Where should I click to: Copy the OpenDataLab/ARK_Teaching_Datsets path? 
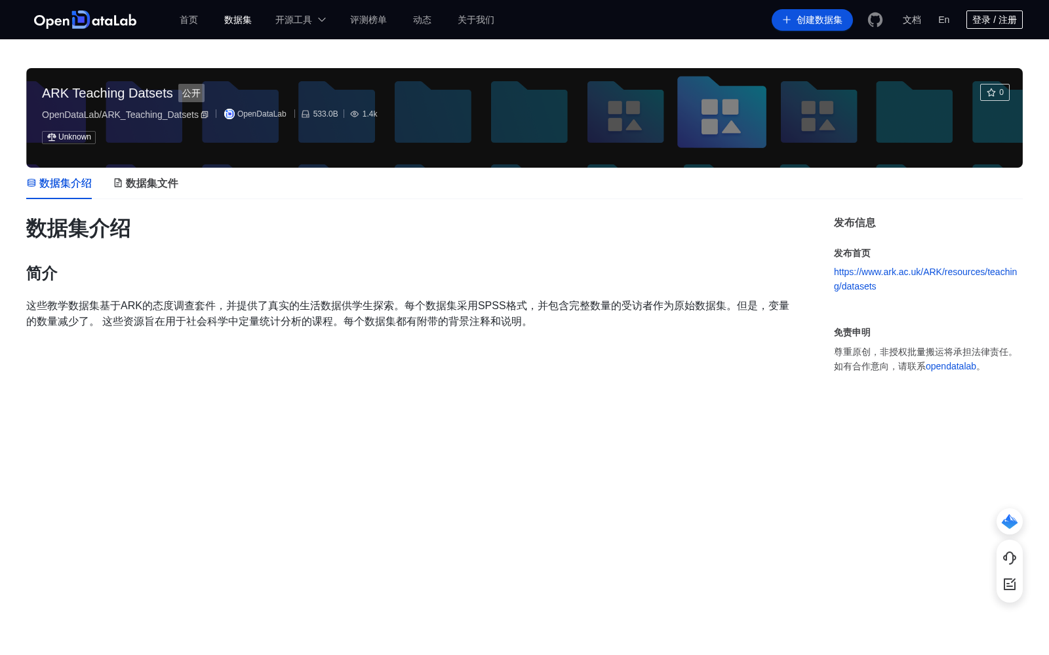point(205,115)
